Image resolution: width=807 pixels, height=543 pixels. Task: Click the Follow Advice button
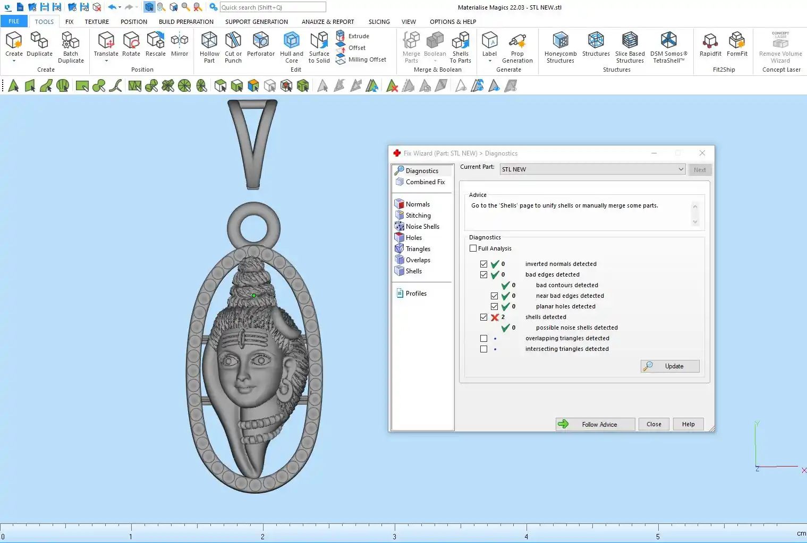point(595,425)
